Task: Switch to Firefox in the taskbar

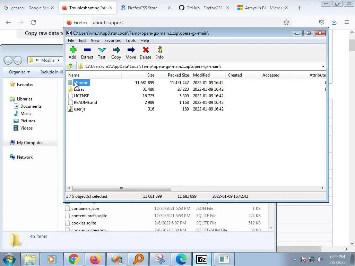Action: 95,259
